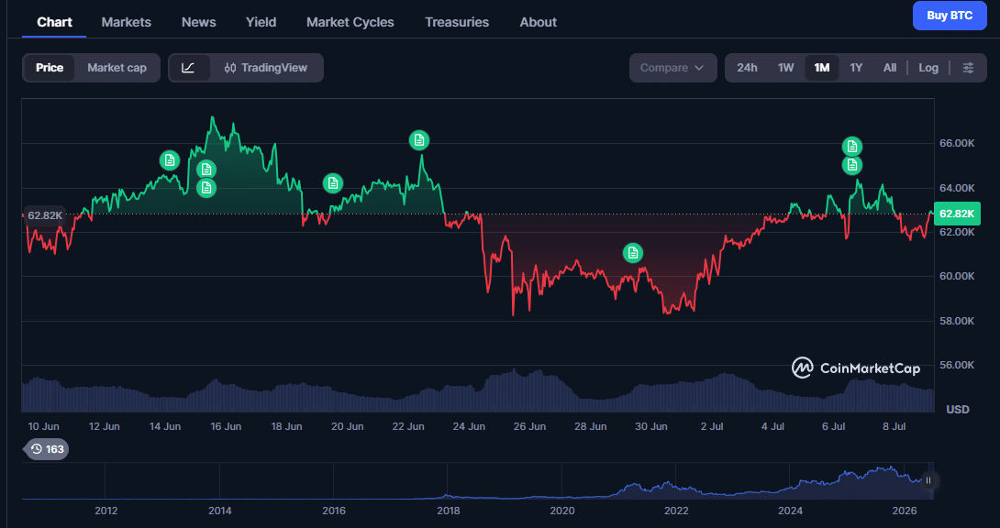Select the Price view toggle
Image resolution: width=1000 pixels, height=528 pixels.
(50, 68)
